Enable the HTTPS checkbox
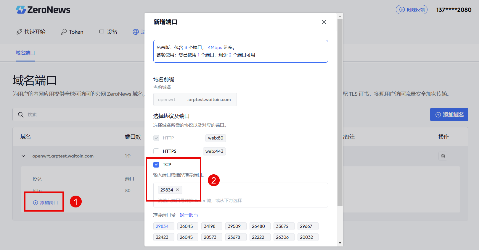 pos(156,151)
